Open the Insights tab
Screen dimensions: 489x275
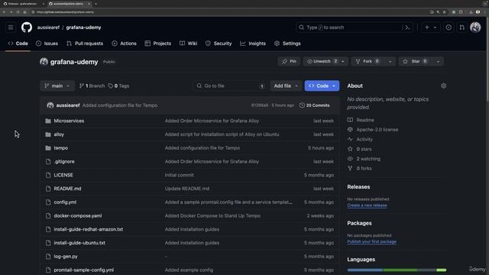pos(253,44)
